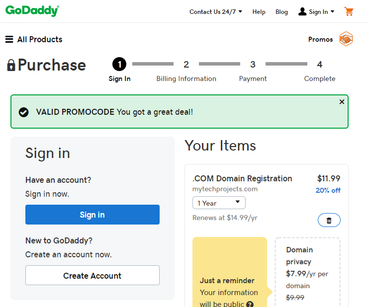This screenshot has height=307, width=368.
Task: Open the 1 Year term dropdown
Action: point(219,203)
